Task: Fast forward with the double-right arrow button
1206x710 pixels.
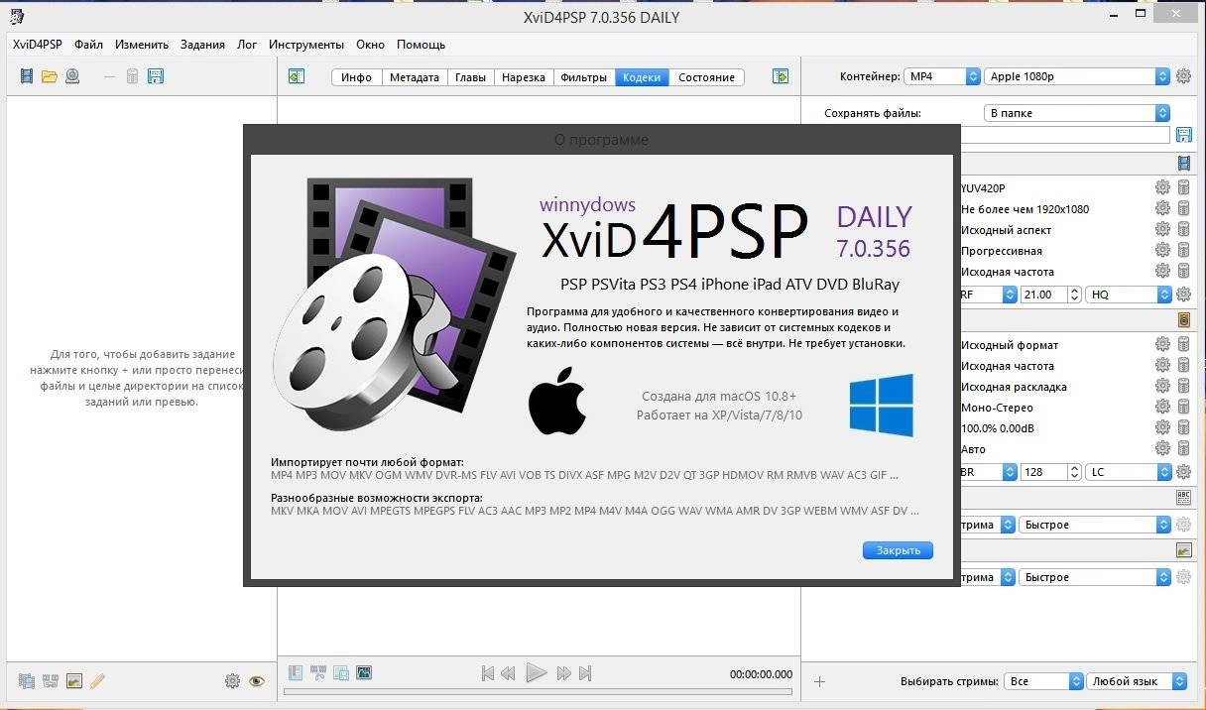Action: (564, 673)
